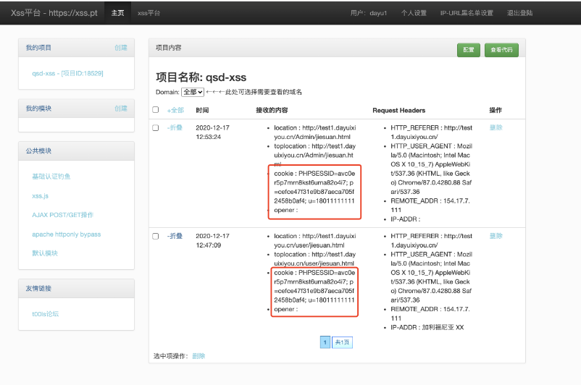Click the 时间 column header
Screen dimensions: 581x385
[x=202, y=110]
